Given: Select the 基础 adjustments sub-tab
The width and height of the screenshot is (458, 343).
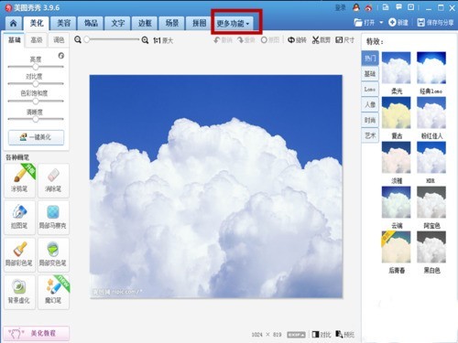Looking at the screenshot, I should pyautogui.click(x=15, y=40).
